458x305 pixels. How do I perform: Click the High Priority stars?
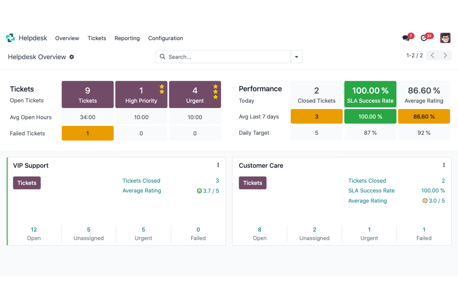162,89
